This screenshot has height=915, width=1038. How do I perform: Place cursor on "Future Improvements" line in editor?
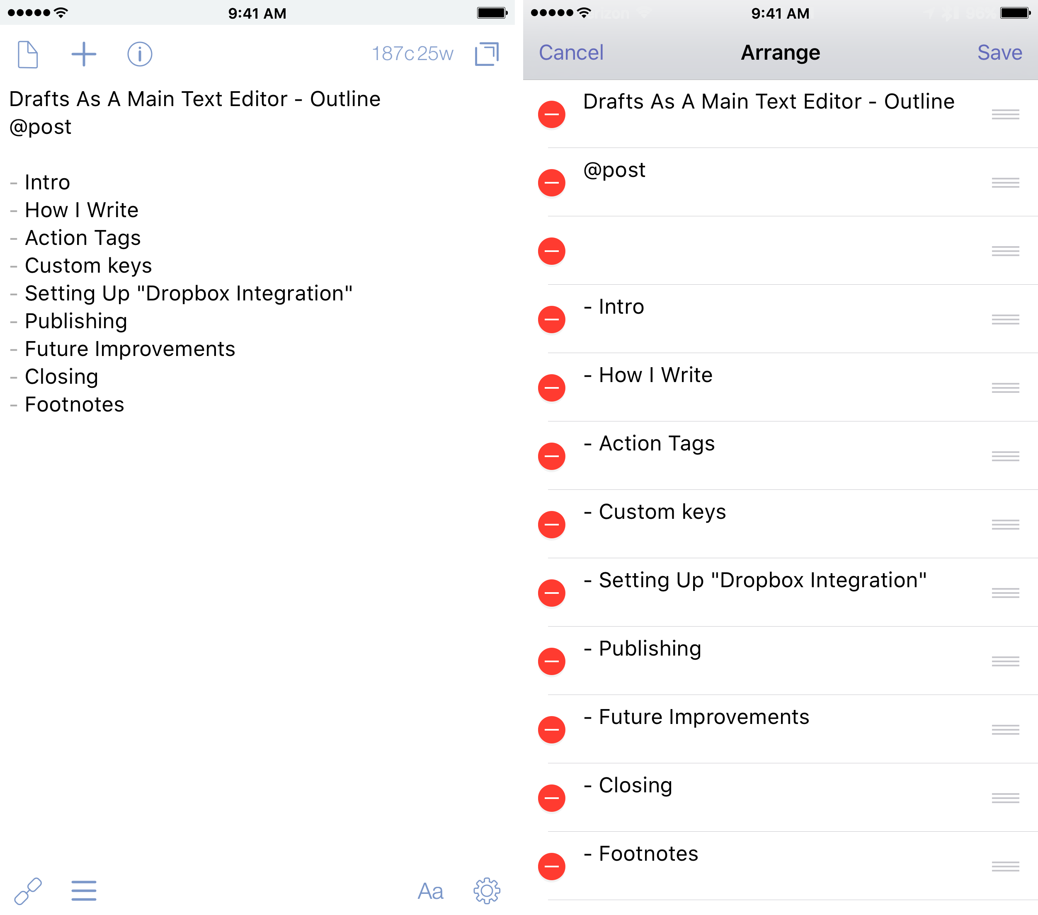click(130, 349)
